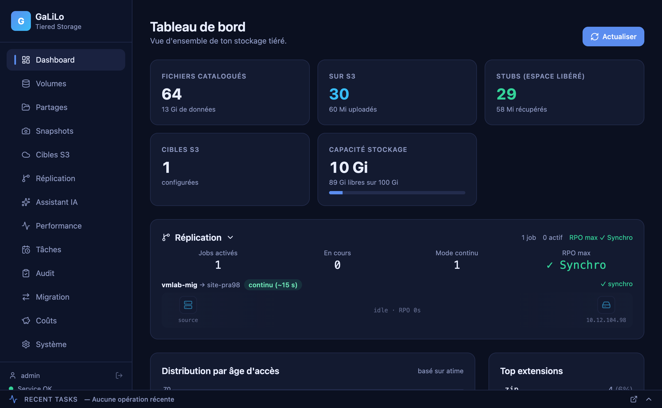Screen dimensions: 662x408
Task: Click the admin user icon
Action: click(13, 375)
